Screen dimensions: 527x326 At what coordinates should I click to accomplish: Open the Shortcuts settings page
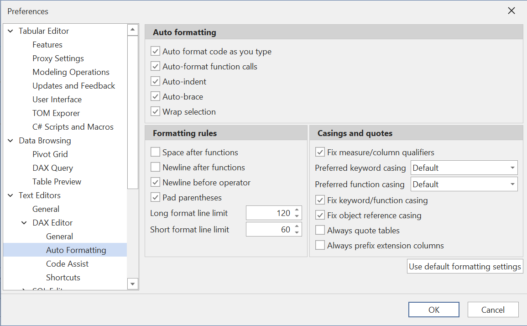coord(63,277)
